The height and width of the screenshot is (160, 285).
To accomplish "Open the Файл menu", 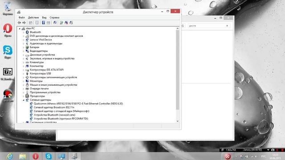I will coord(22,18).
